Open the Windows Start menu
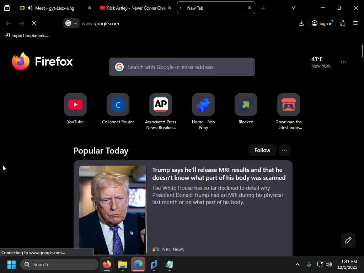The height and width of the screenshot is (273, 364). pyautogui.click(x=11, y=264)
